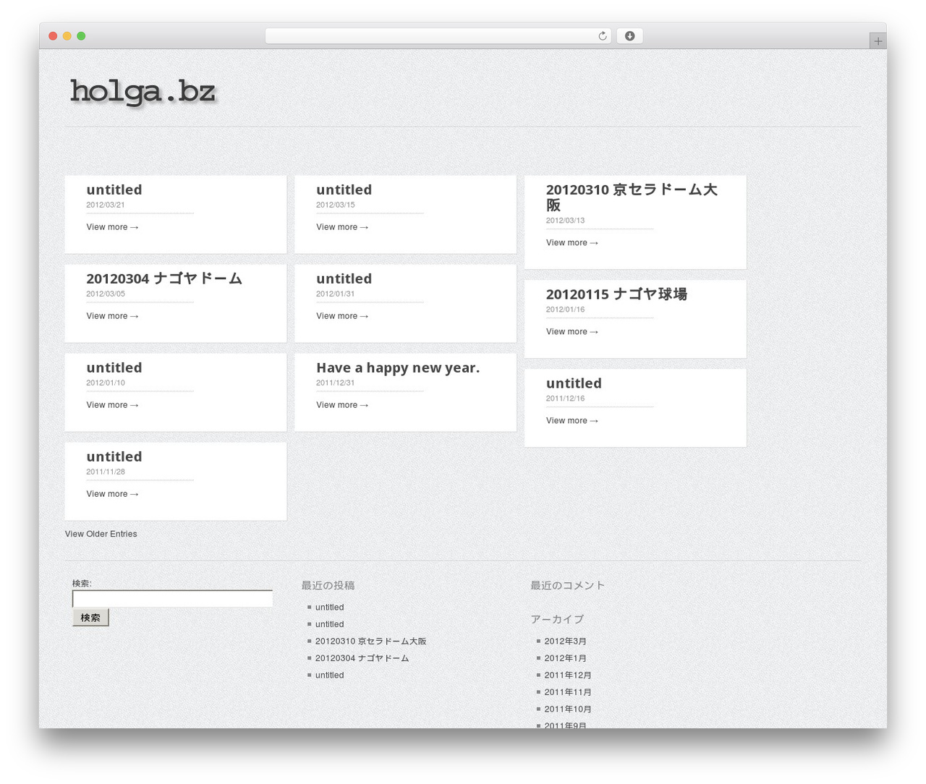Open the 2011年10月 archive
This screenshot has width=926, height=784.
coord(568,710)
